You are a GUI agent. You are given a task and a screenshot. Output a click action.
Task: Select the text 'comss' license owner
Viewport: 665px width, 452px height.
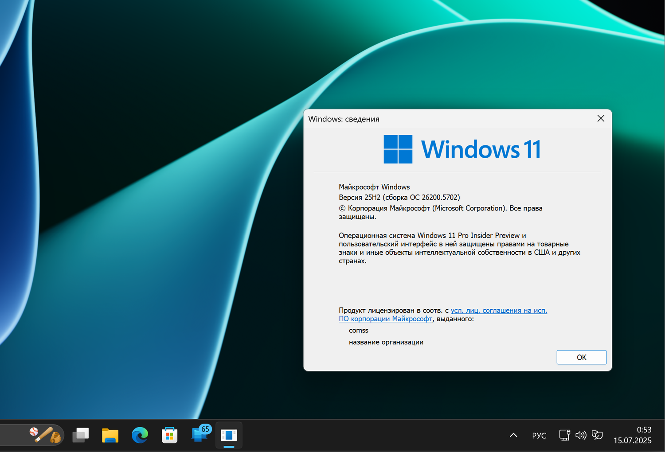point(358,330)
